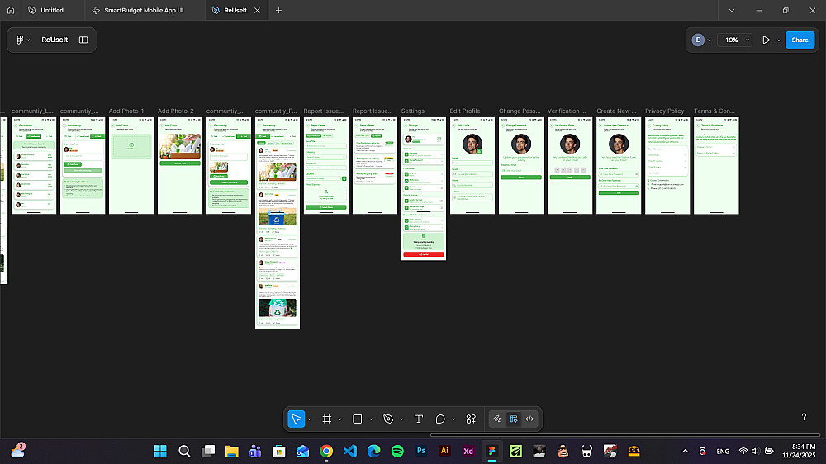
Task: Expand Comment tool options arrow
Action: coord(453,419)
